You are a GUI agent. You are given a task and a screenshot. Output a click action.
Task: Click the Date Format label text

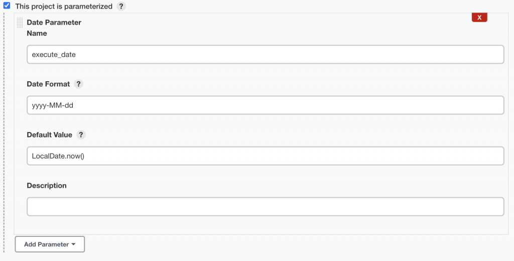(48, 84)
